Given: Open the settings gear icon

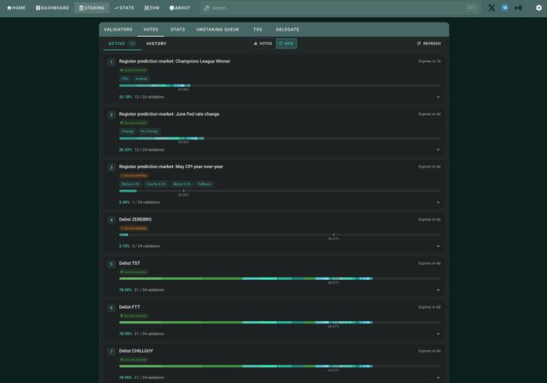Looking at the screenshot, I should [x=539, y=8].
